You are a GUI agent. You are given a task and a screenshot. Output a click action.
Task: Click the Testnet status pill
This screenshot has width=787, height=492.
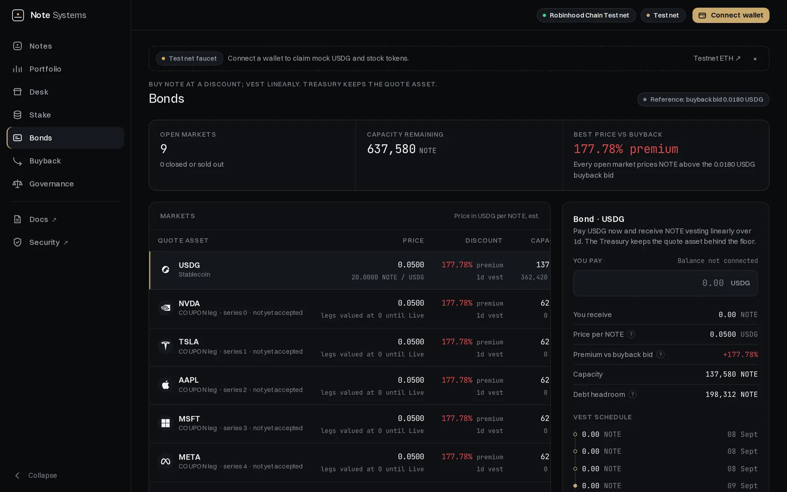coord(663,15)
